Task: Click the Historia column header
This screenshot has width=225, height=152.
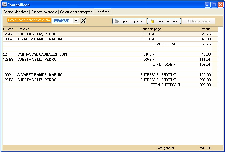Action: 8,29
